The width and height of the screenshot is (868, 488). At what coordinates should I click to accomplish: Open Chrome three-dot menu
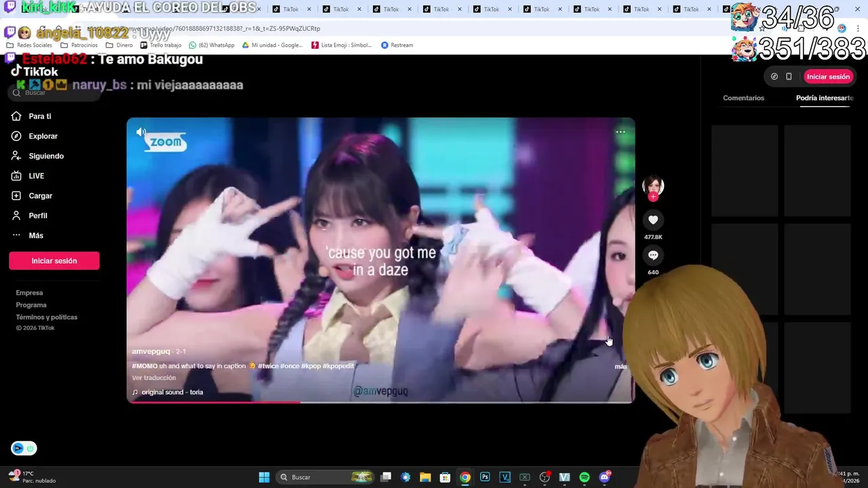coord(859,28)
